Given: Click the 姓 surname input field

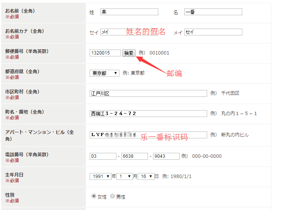Looking at the screenshot, I should [x=129, y=12].
